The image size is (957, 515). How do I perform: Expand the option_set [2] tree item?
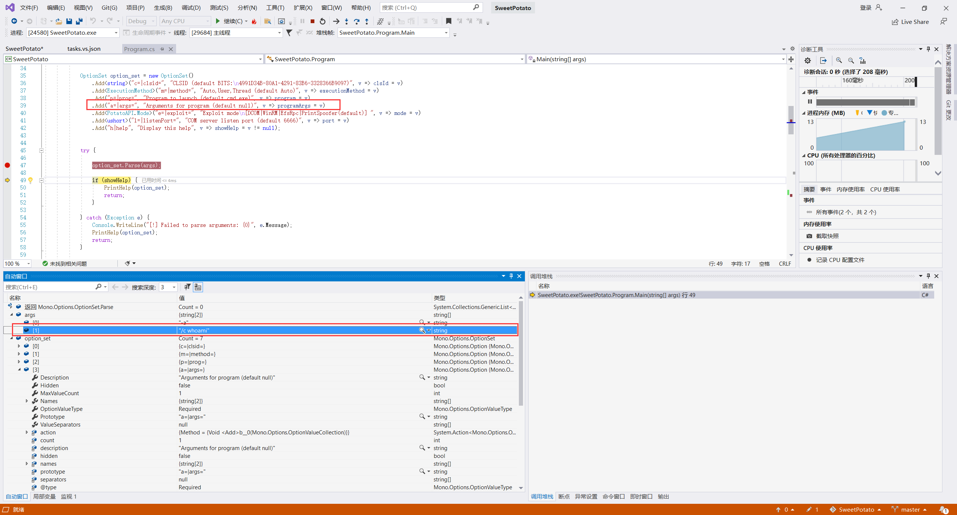click(19, 362)
